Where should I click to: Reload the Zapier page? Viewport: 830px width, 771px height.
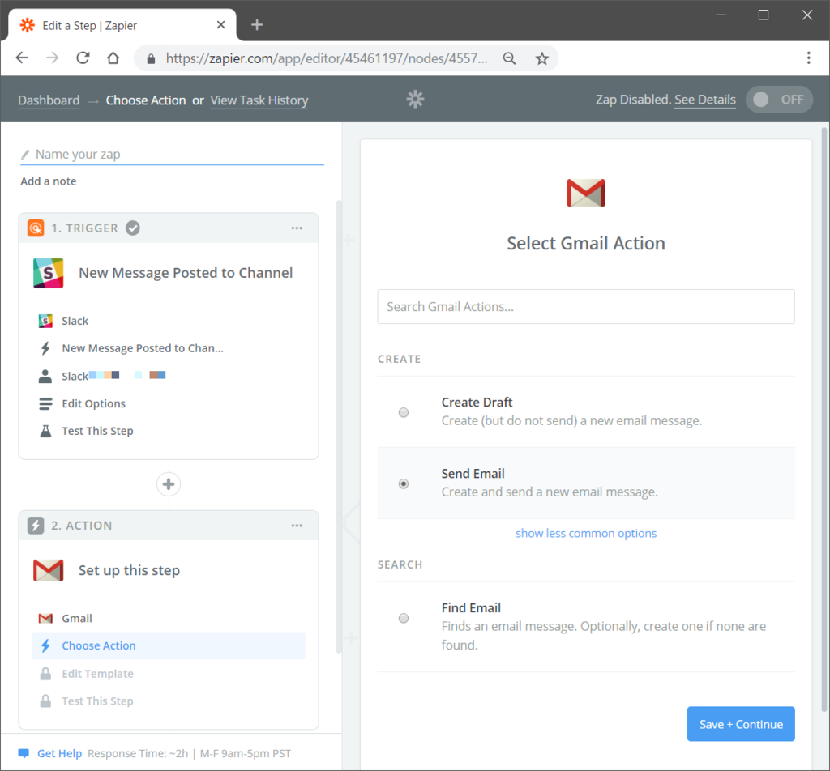83,58
